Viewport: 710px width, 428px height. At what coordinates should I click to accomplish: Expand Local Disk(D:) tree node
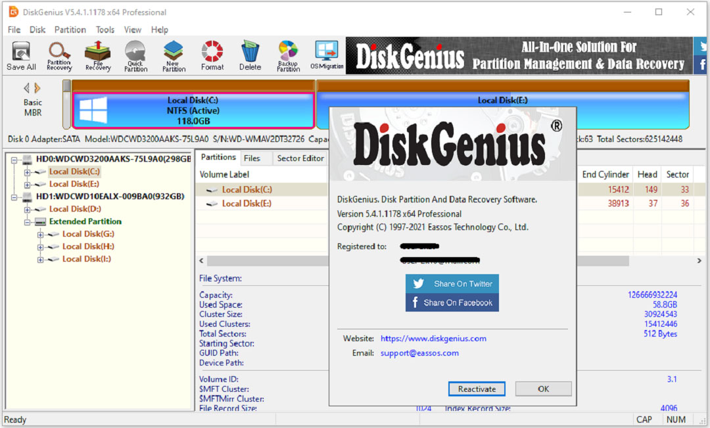coord(27,210)
